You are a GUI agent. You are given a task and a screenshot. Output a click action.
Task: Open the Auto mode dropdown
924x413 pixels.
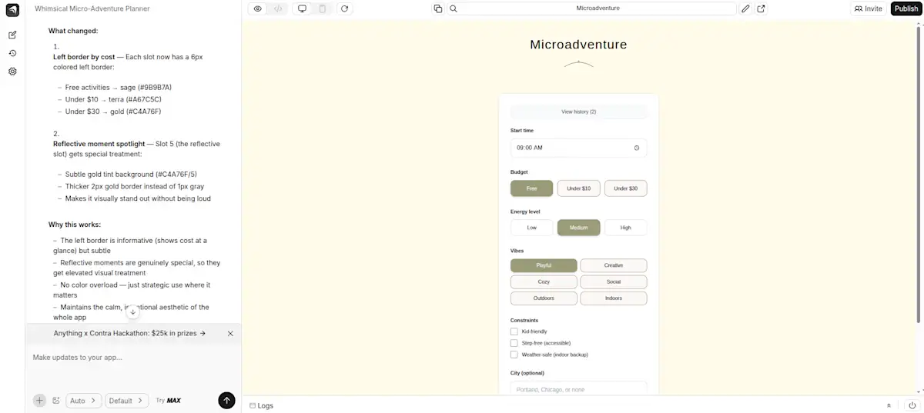tap(83, 401)
